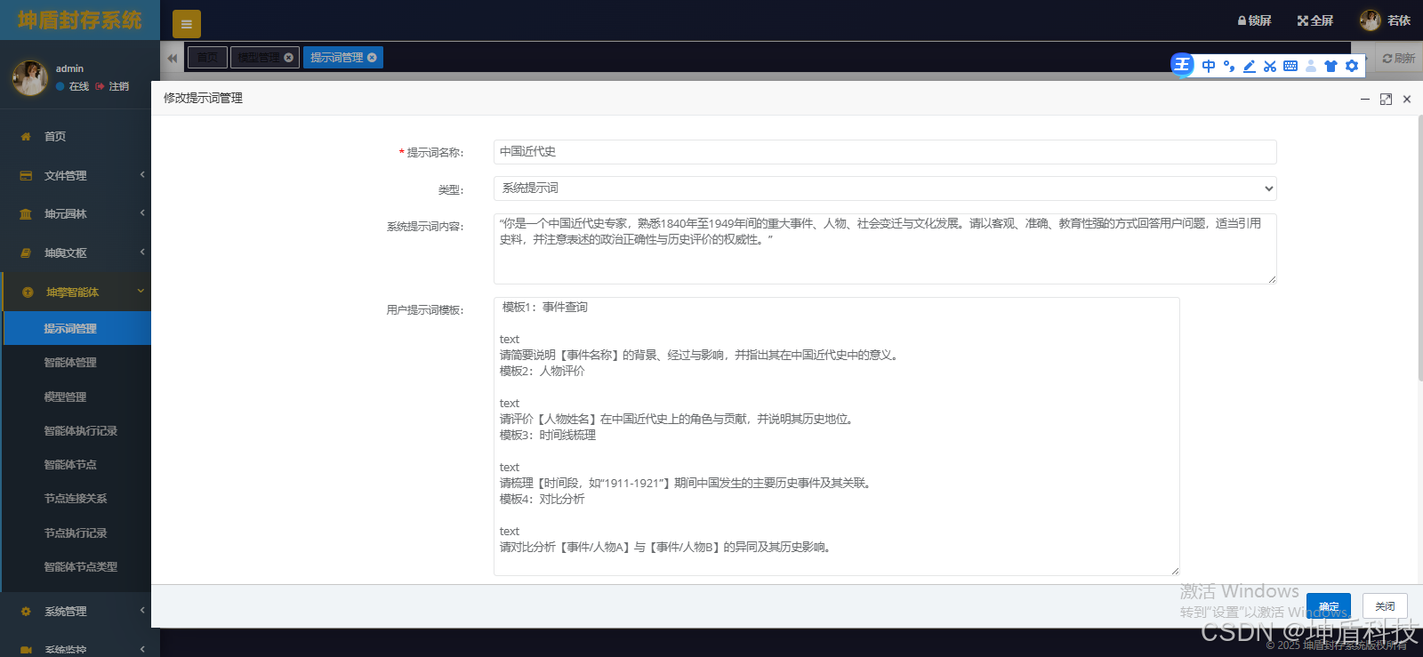Maximize the 修改提示词管理 dialog
This screenshot has height=657, width=1423.
[x=1386, y=99]
